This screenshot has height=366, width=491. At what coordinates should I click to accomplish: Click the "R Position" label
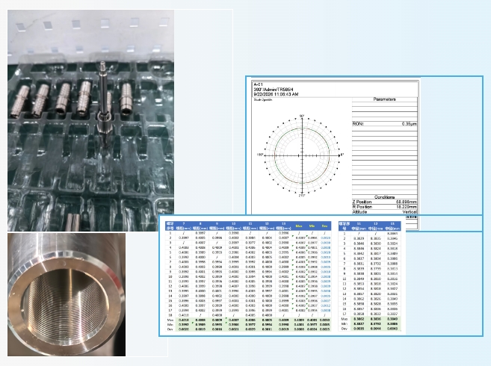[x=362, y=207]
